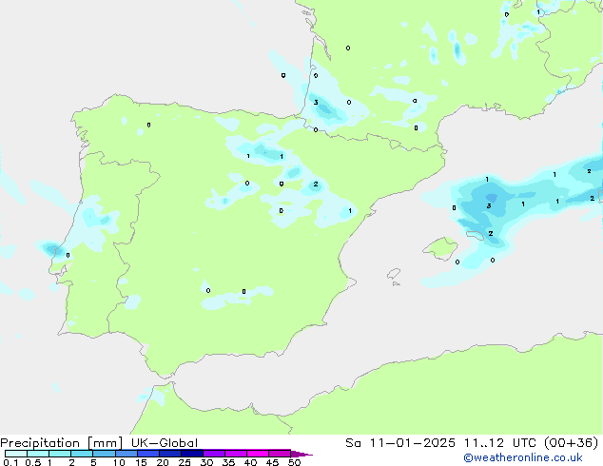This screenshot has height=466, width=603.
Task: Click the "3" value over southwest France
Action: click(x=316, y=103)
